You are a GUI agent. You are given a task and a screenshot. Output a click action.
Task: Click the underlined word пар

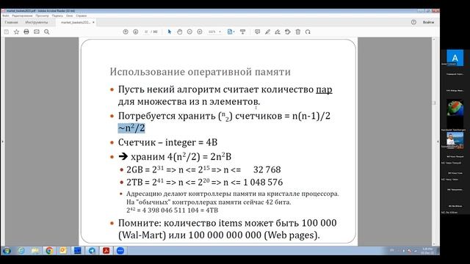click(x=324, y=89)
